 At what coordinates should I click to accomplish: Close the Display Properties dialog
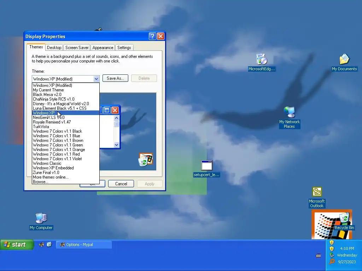(x=161, y=36)
